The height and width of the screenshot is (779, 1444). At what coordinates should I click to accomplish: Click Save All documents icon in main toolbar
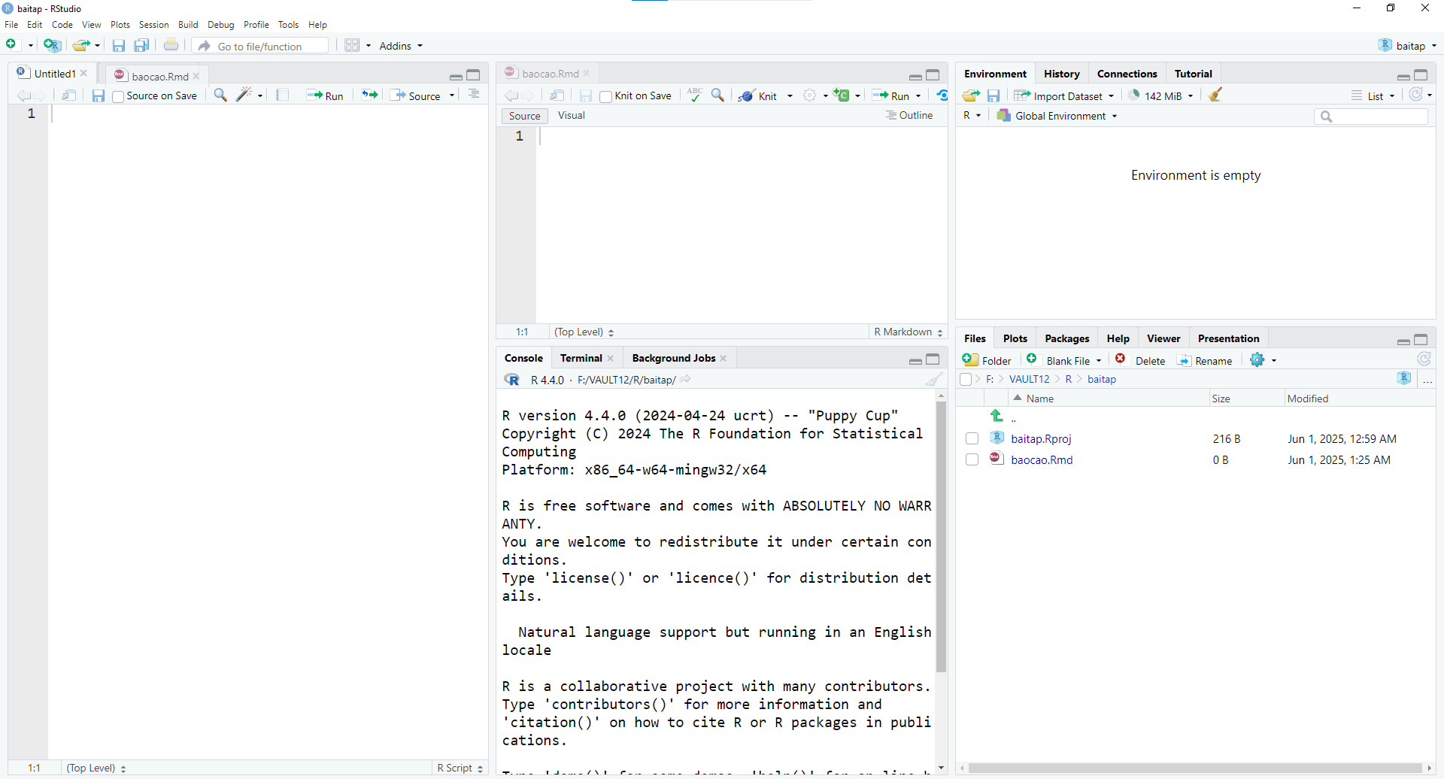pos(141,46)
